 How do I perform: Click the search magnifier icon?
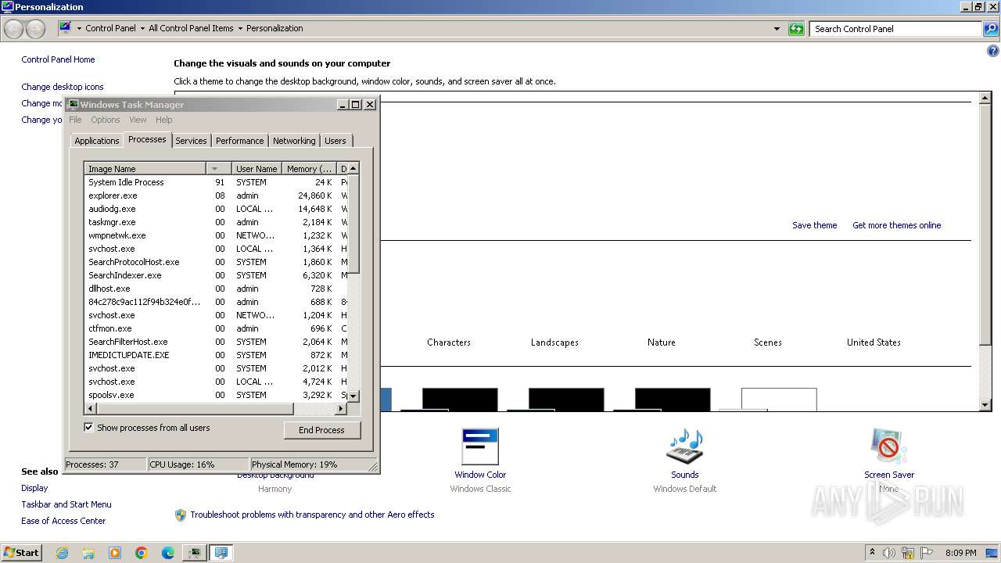tap(991, 29)
